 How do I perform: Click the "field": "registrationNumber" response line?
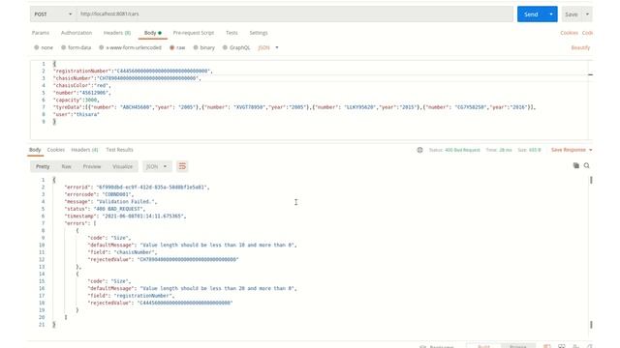click(131, 296)
